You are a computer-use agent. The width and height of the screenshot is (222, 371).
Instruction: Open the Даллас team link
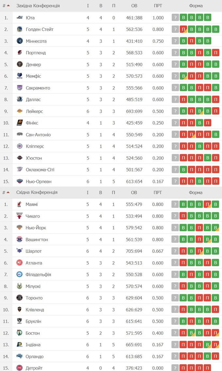33,100
